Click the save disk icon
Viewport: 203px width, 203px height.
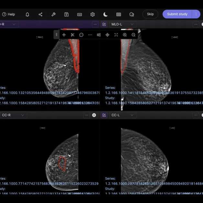click(66, 14)
